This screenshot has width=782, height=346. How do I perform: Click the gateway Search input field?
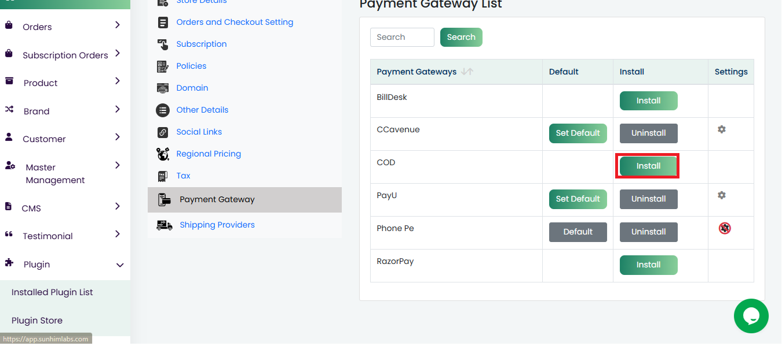[402, 38]
